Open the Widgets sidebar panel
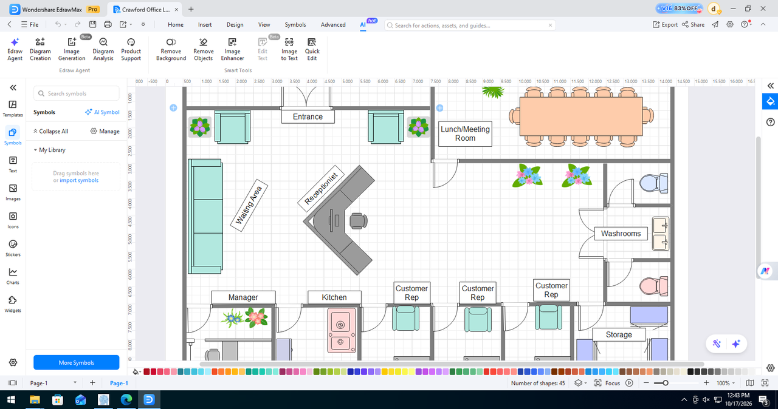The width and height of the screenshot is (778, 409). [13, 304]
